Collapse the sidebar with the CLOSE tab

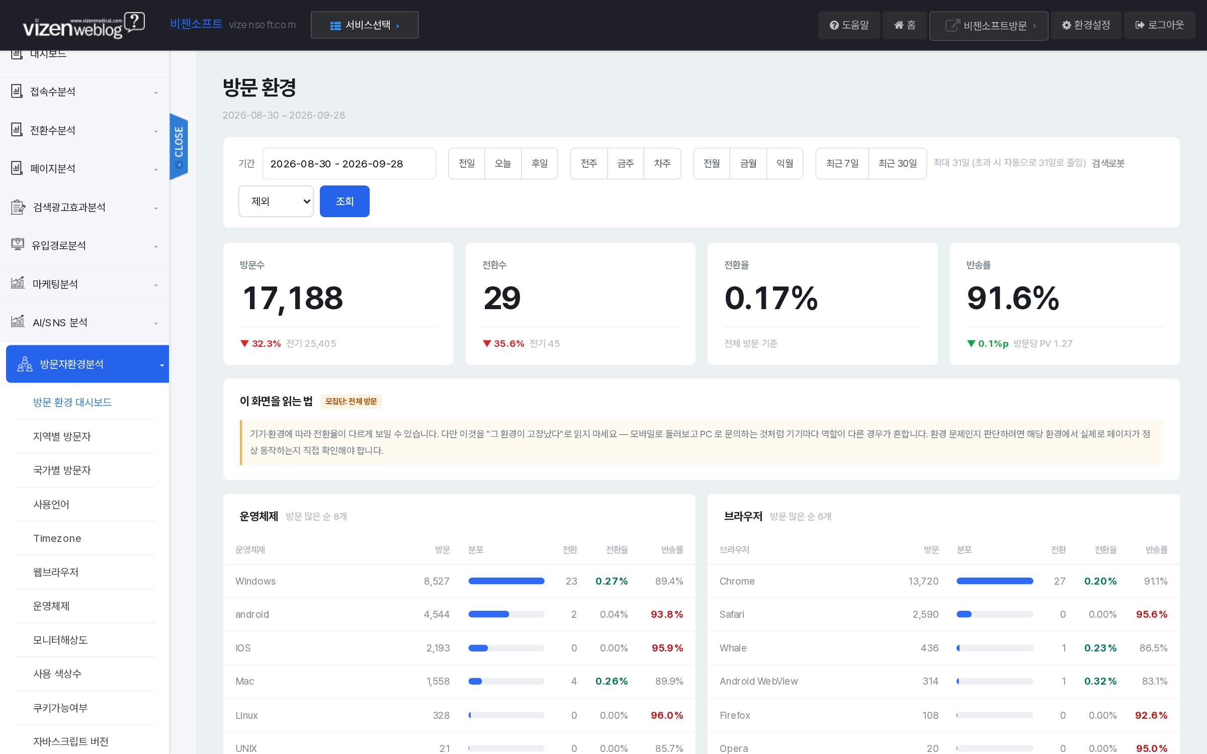179,146
